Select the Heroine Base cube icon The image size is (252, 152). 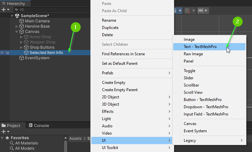pyautogui.click(x=21, y=26)
